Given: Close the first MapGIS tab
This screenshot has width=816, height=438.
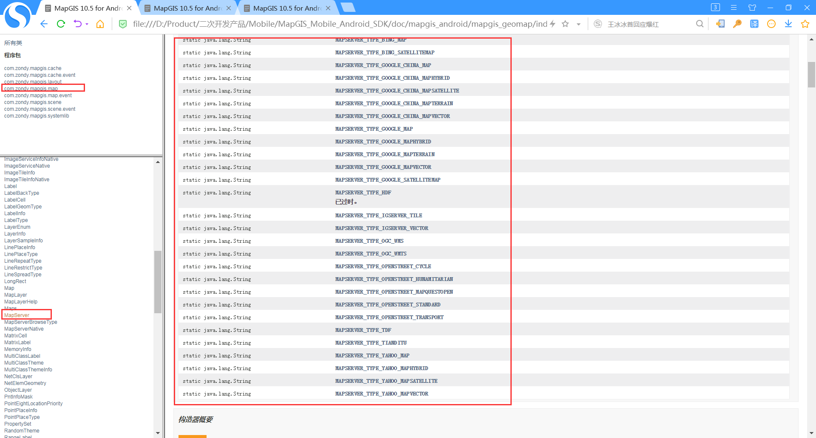Looking at the screenshot, I should [x=129, y=8].
